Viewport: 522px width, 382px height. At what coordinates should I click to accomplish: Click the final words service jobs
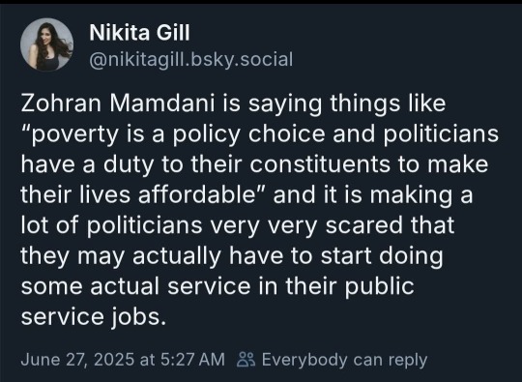click(93, 317)
